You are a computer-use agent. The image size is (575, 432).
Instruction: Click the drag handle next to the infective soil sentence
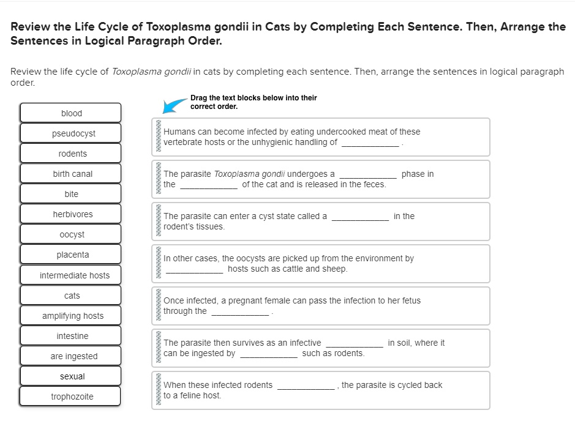point(158,348)
